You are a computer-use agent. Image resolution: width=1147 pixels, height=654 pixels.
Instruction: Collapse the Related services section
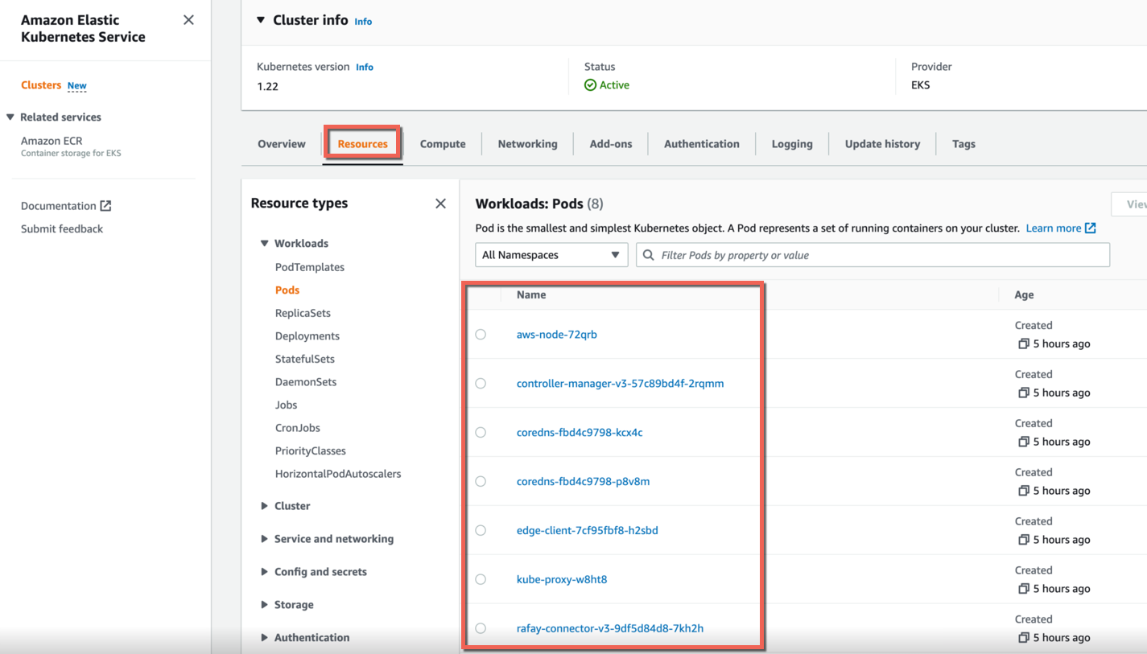(10, 117)
